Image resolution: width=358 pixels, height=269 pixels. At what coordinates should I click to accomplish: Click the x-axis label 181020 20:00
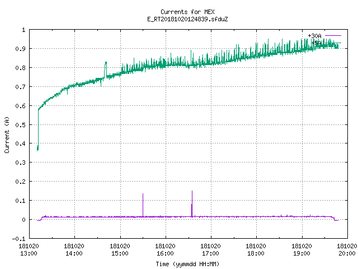coord(347,250)
